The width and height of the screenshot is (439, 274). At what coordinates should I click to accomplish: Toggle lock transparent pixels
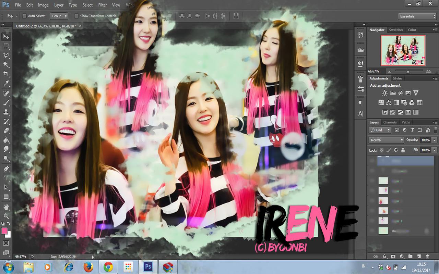tap(381, 150)
